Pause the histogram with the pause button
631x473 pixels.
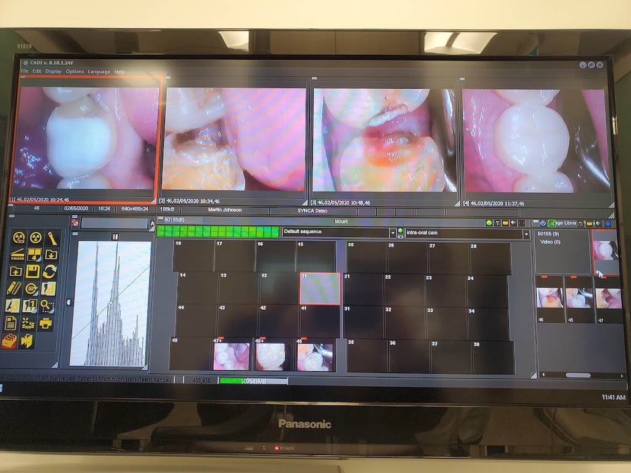[115, 237]
